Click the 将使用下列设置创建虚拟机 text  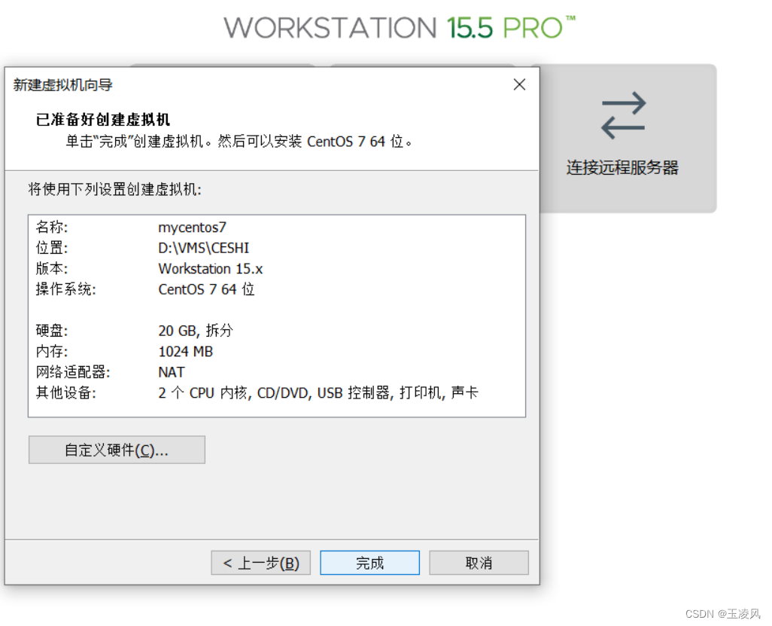[114, 189]
